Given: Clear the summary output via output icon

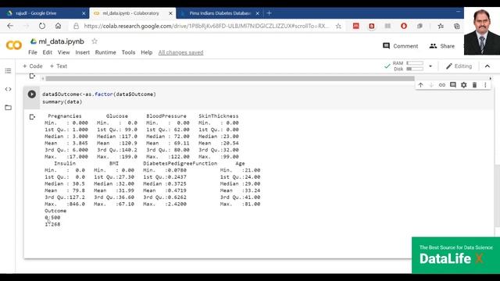Looking at the screenshot, I should point(32,117).
